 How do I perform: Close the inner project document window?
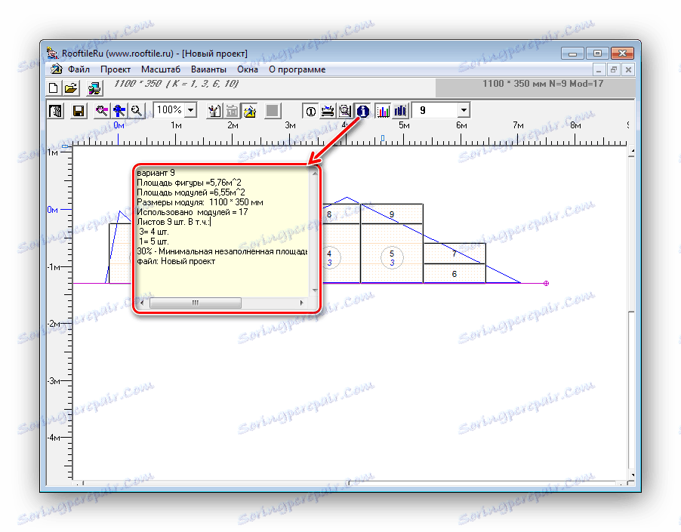[x=628, y=69]
